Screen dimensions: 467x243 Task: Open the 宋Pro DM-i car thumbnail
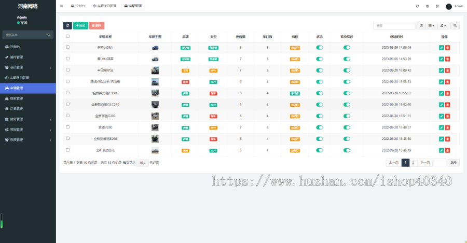click(x=155, y=48)
